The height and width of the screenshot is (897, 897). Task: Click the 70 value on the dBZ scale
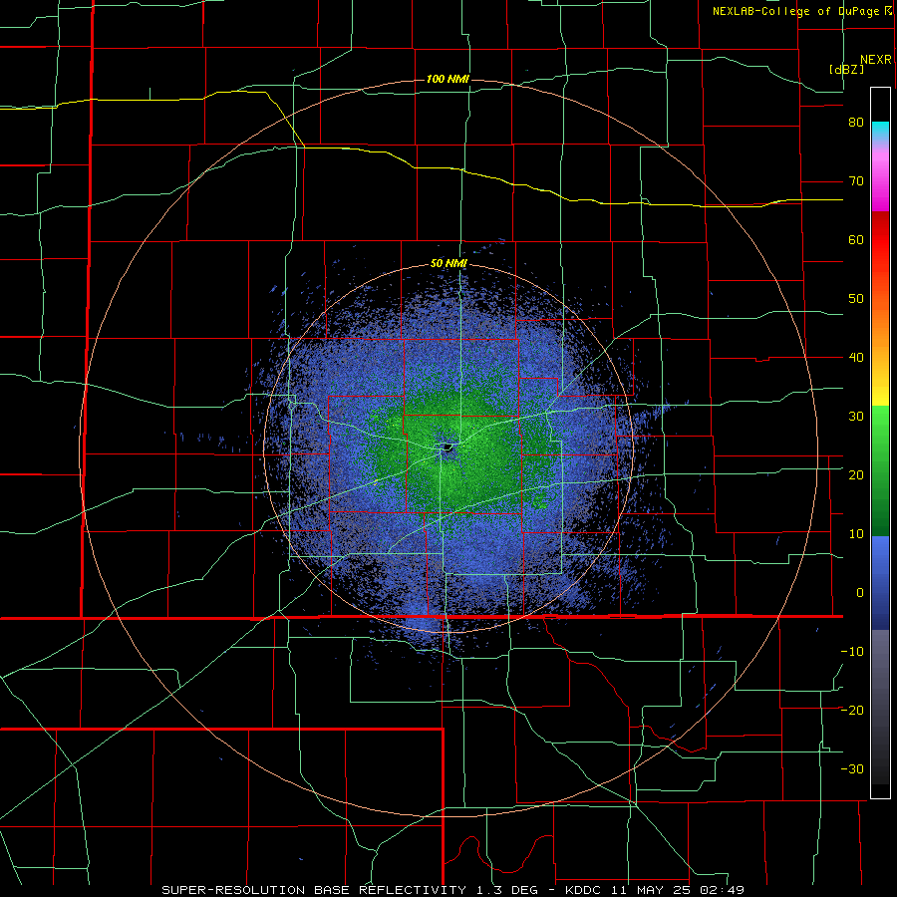tap(856, 181)
